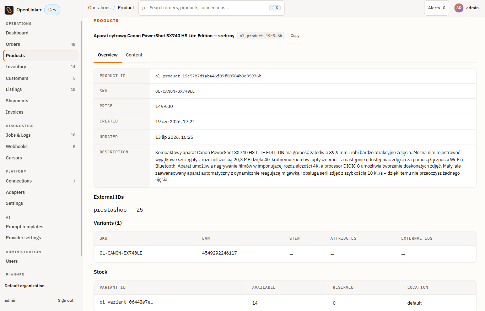
Task: Open Adapters under Platform
Action: click(41, 192)
